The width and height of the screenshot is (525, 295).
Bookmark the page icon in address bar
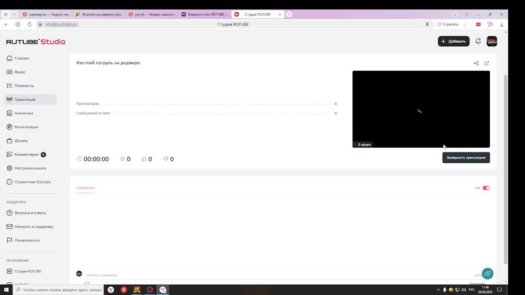tap(427, 25)
